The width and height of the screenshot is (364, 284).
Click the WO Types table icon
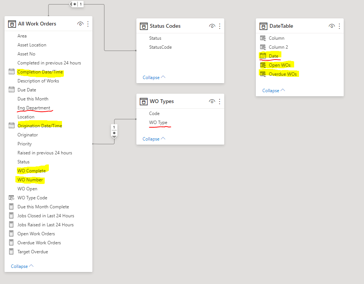point(143,102)
